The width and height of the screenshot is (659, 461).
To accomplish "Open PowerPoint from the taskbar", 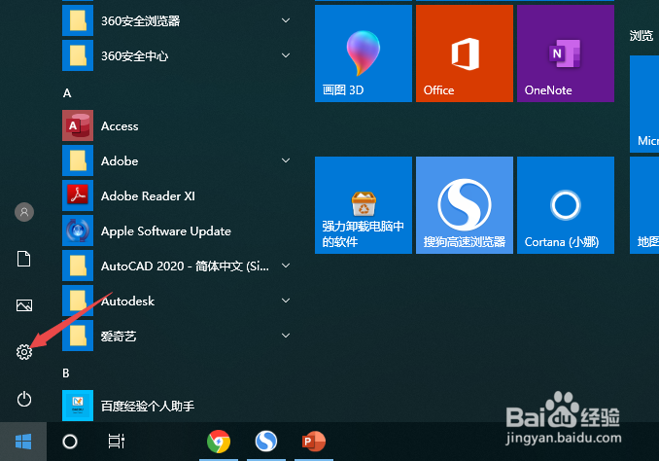I will coord(314,442).
